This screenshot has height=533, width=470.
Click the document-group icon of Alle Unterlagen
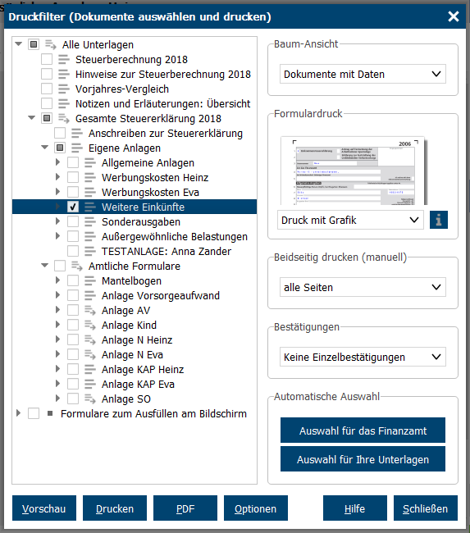coord(51,44)
